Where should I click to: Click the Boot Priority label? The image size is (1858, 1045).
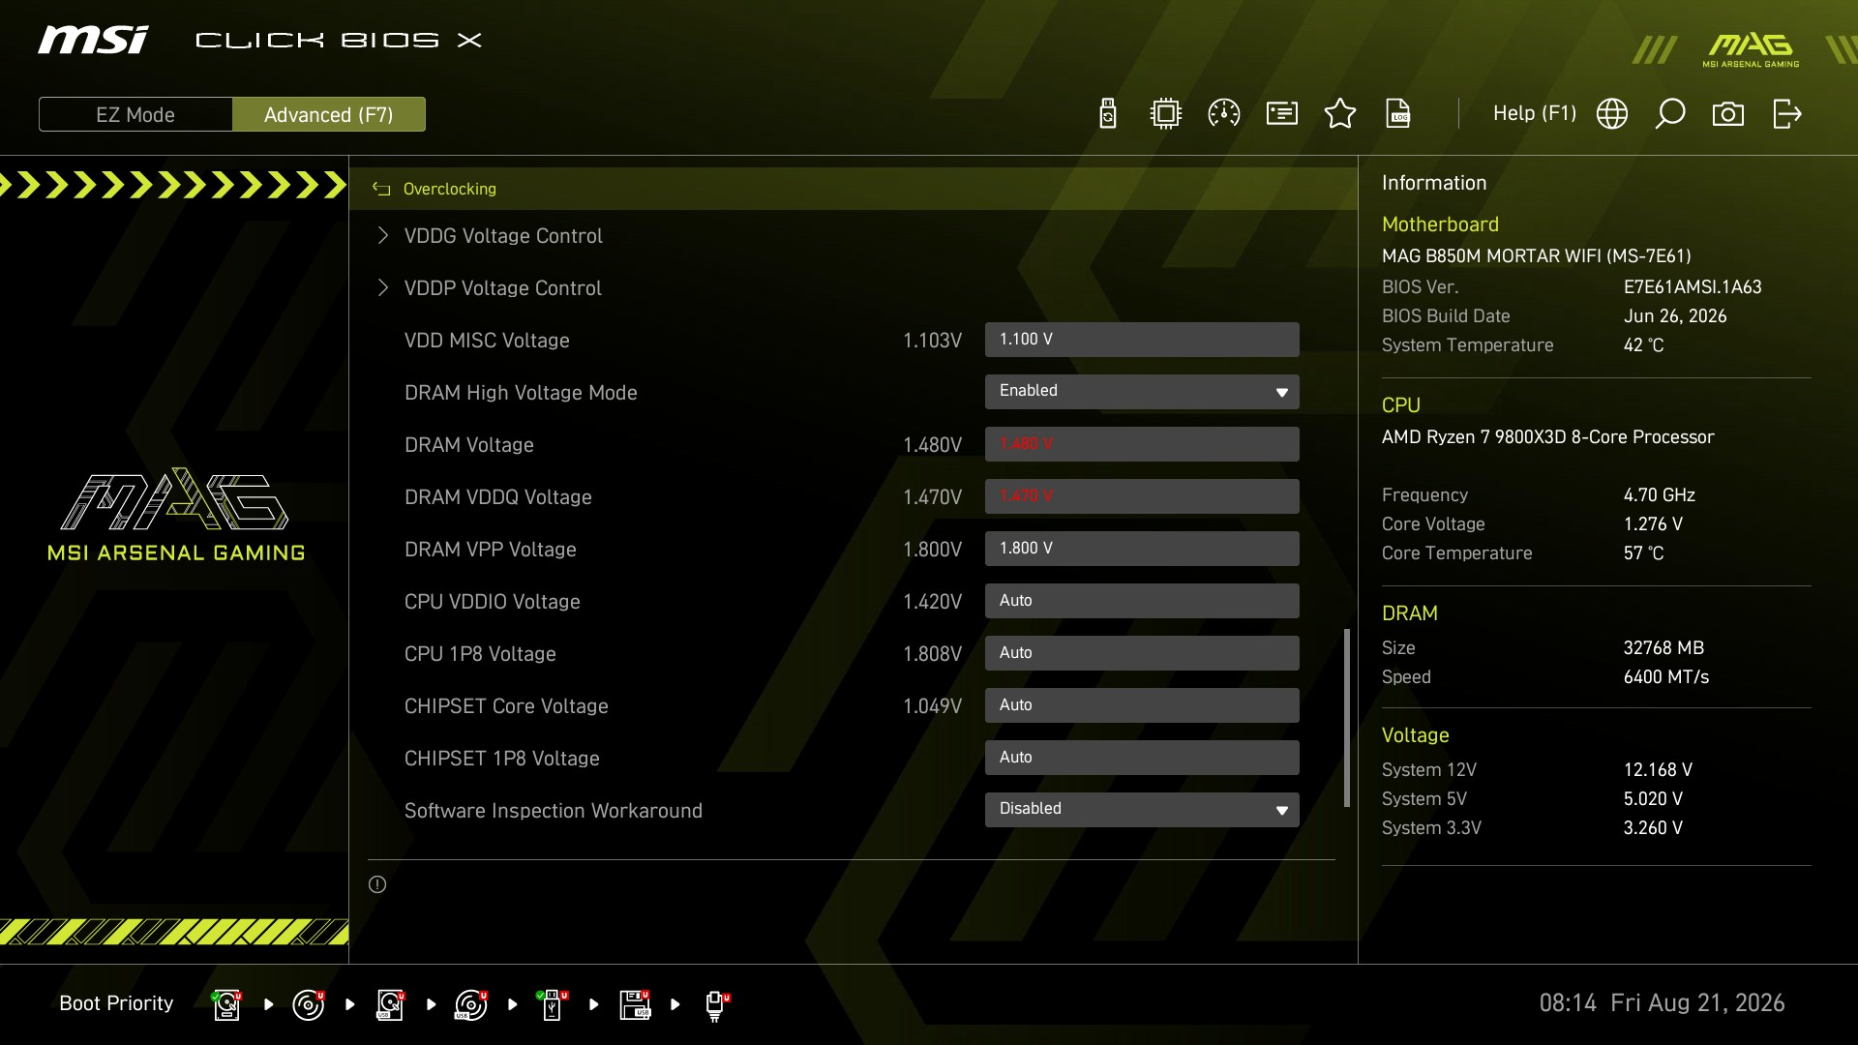(x=116, y=1003)
